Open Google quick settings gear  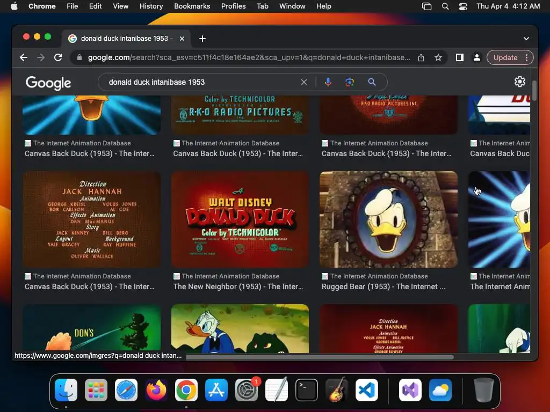519,82
